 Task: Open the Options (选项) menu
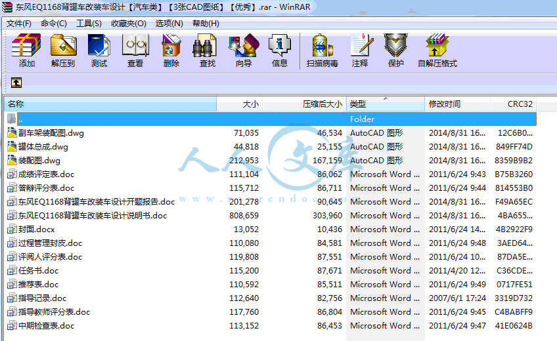point(169,23)
